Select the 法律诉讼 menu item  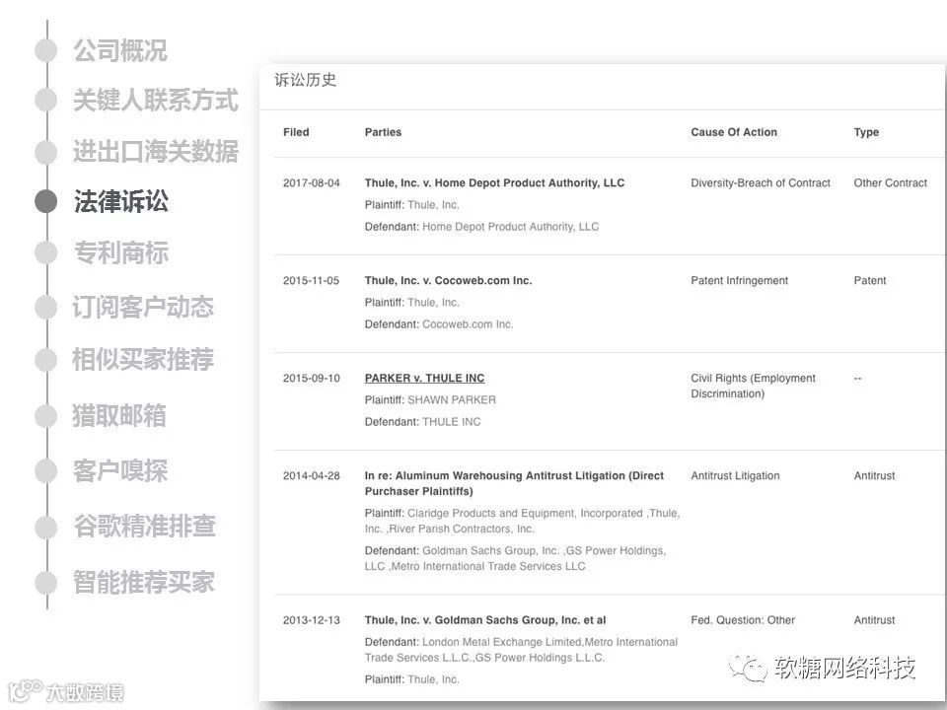tap(120, 201)
